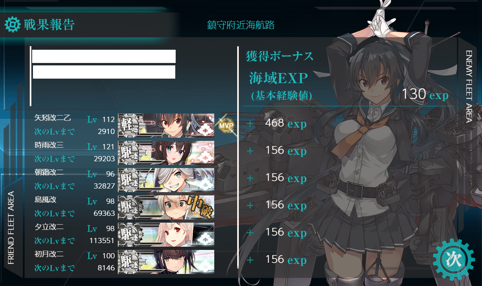Click the 中破 damage stamp on 島風改
This screenshot has height=286, width=482.
click(200, 207)
